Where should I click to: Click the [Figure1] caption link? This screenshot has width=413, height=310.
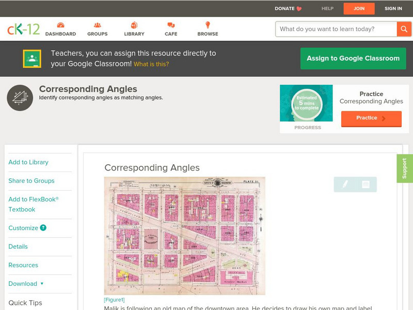(x=114, y=300)
